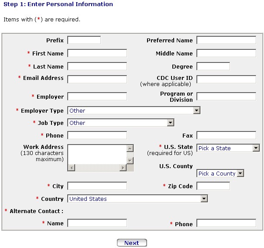Click the Alternate Contact Name field
Screen dimensions: 264x248
tap(97, 223)
